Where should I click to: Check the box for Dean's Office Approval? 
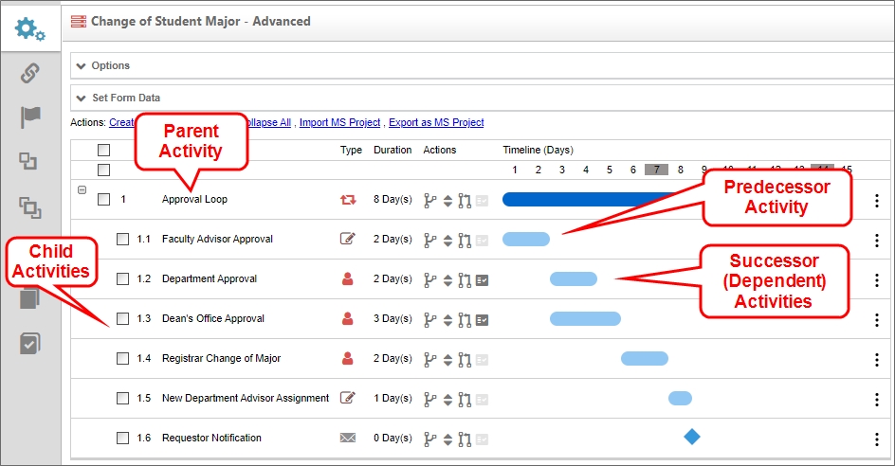pyautogui.click(x=122, y=319)
